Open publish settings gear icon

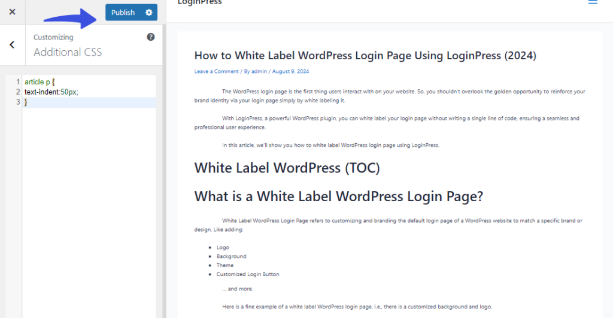(149, 13)
